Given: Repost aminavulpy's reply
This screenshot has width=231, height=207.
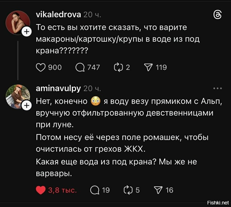Looking at the screenshot, I should [128, 190].
